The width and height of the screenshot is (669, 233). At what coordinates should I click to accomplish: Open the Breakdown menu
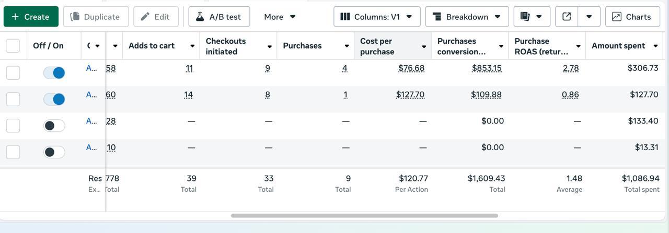pyautogui.click(x=466, y=17)
